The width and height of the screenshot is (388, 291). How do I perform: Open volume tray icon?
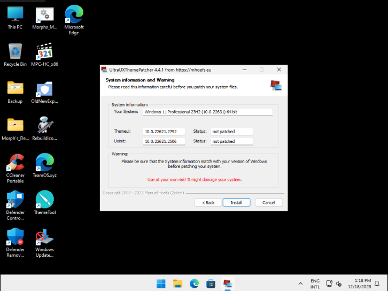(x=339, y=284)
